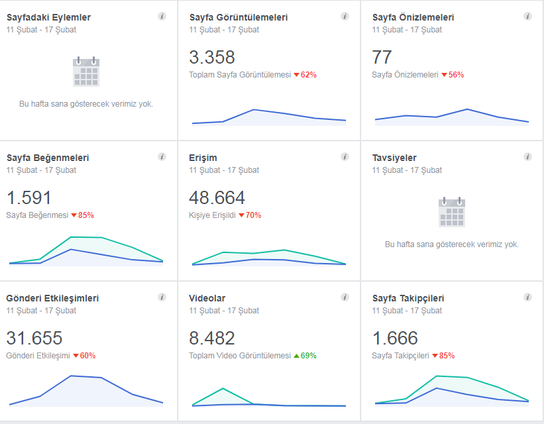546x424 pixels.
Task: Click the Sayfa Önizlemeleri line chart
Action: point(452,117)
